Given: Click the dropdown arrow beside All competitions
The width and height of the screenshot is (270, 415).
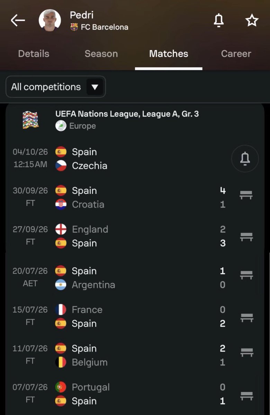Looking at the screenshot, I should pyautogui.click(x=95, y=87).
